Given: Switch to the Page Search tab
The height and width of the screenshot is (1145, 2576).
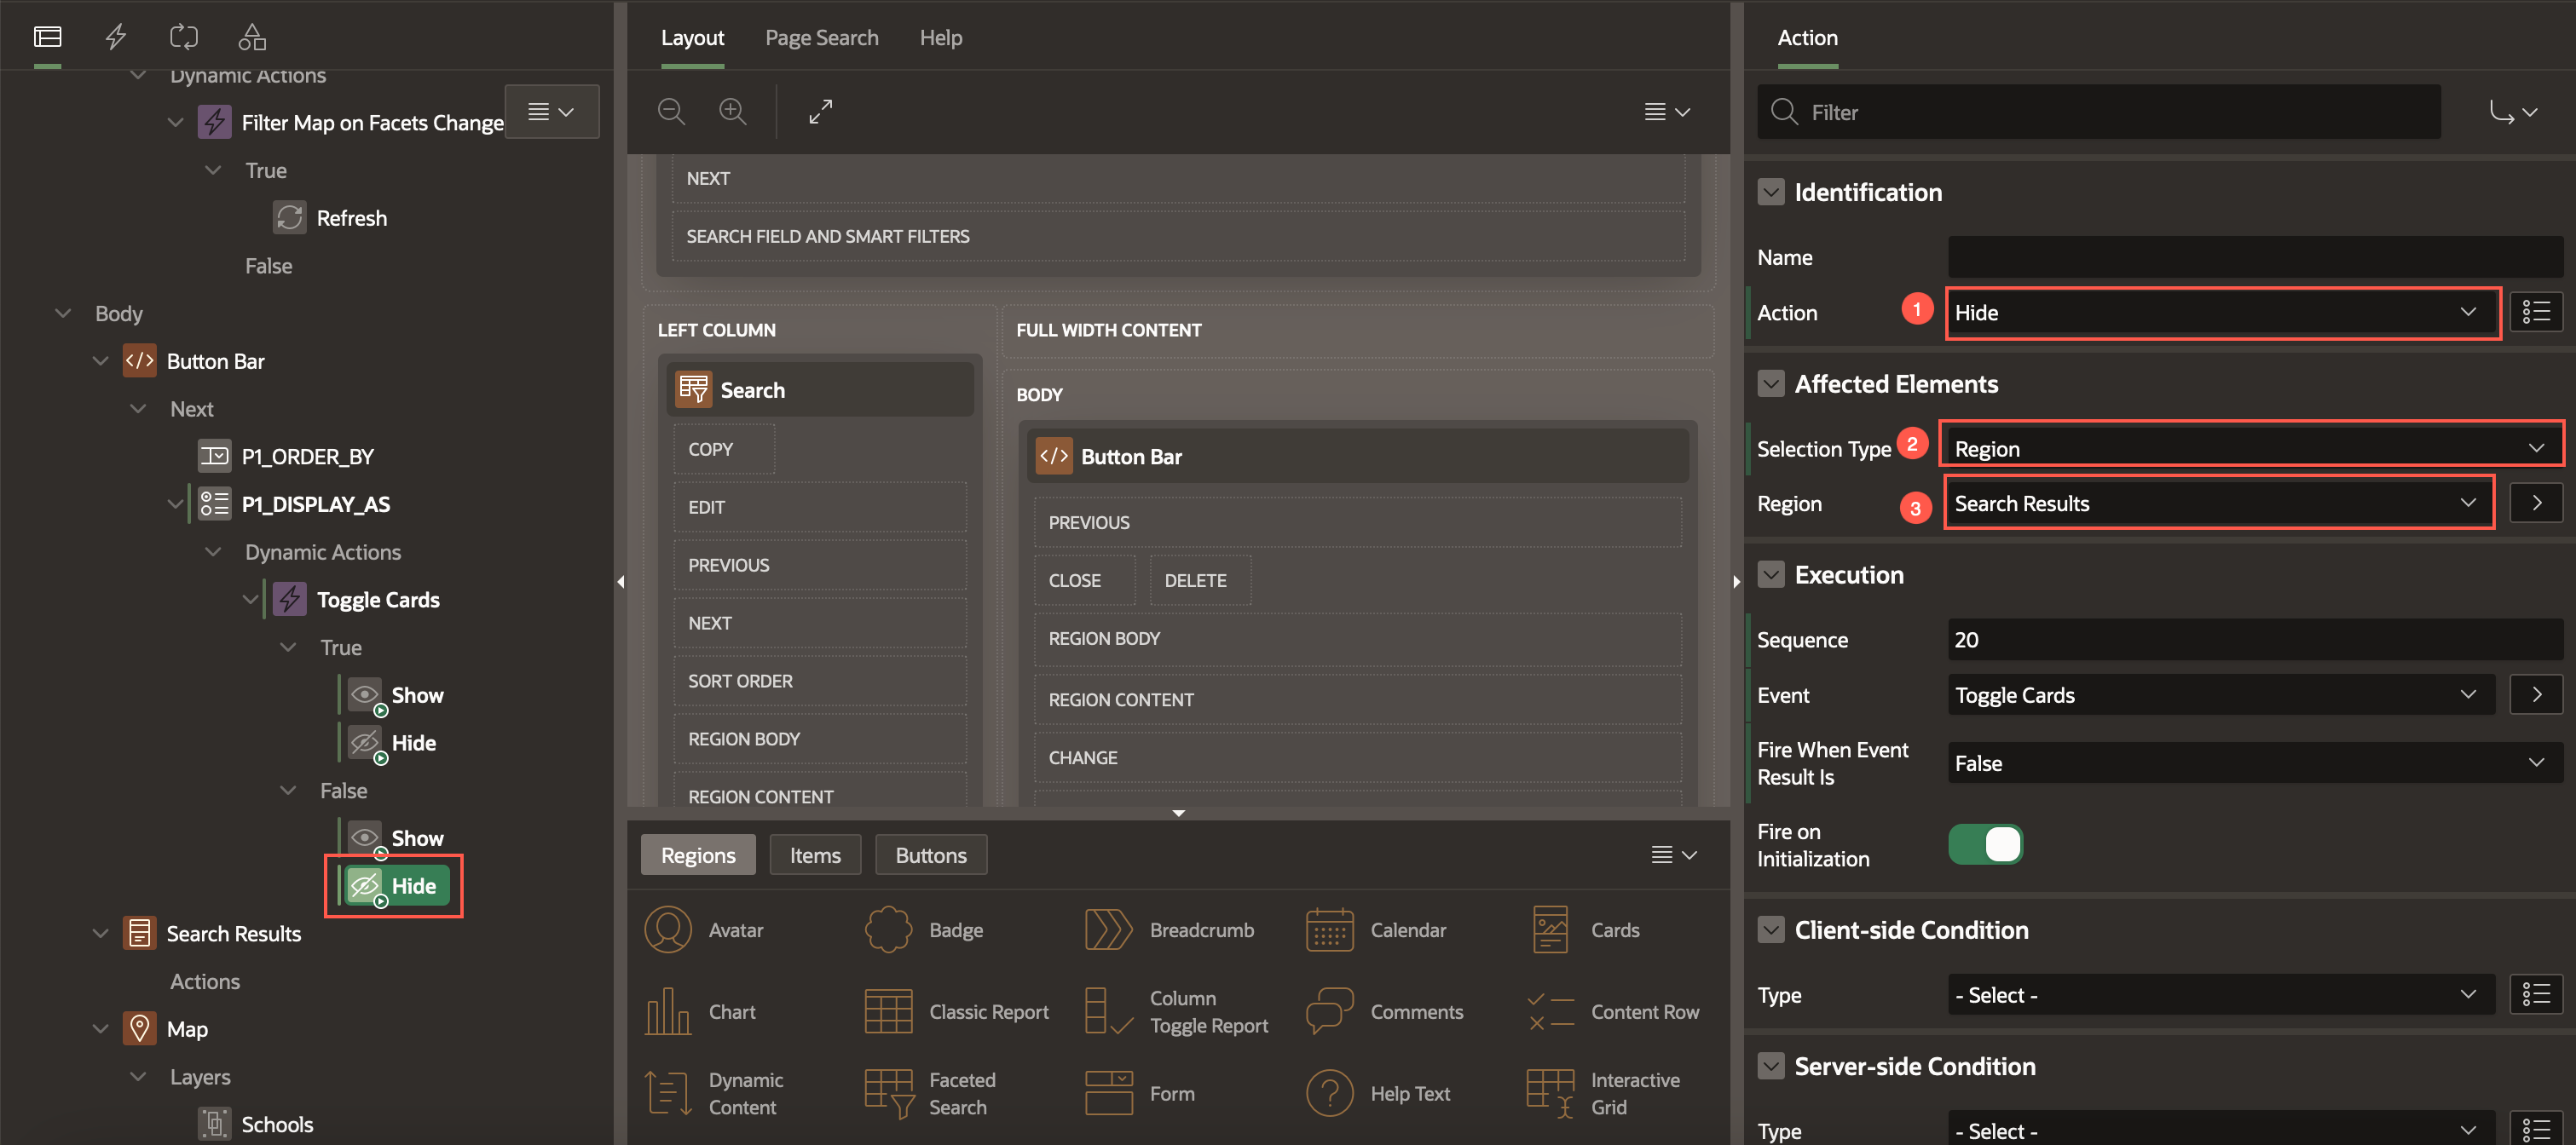Looking at the screenshot, I should [x=821, y=38].
